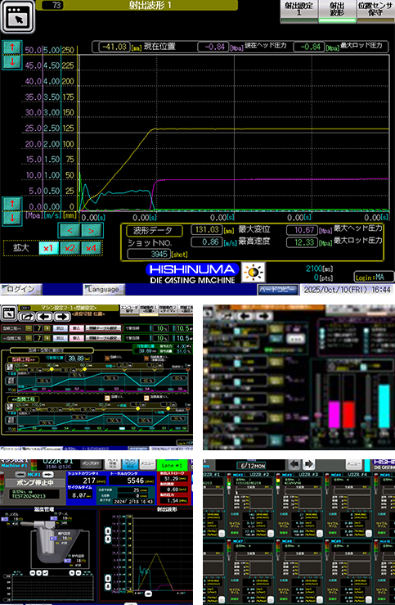Image resolution: width=395 pixels, height=605 pixels.
Task: Click the ハードコピー button
Action: [278, 290]
